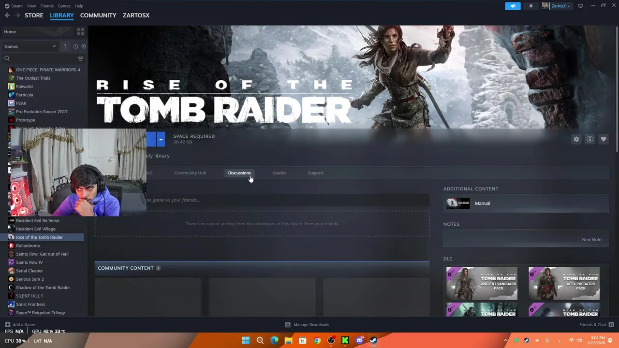Open Discord from the taskbar
Image resolution: width=619 pixels, height=348 pixels.
(x=359, y=341)
